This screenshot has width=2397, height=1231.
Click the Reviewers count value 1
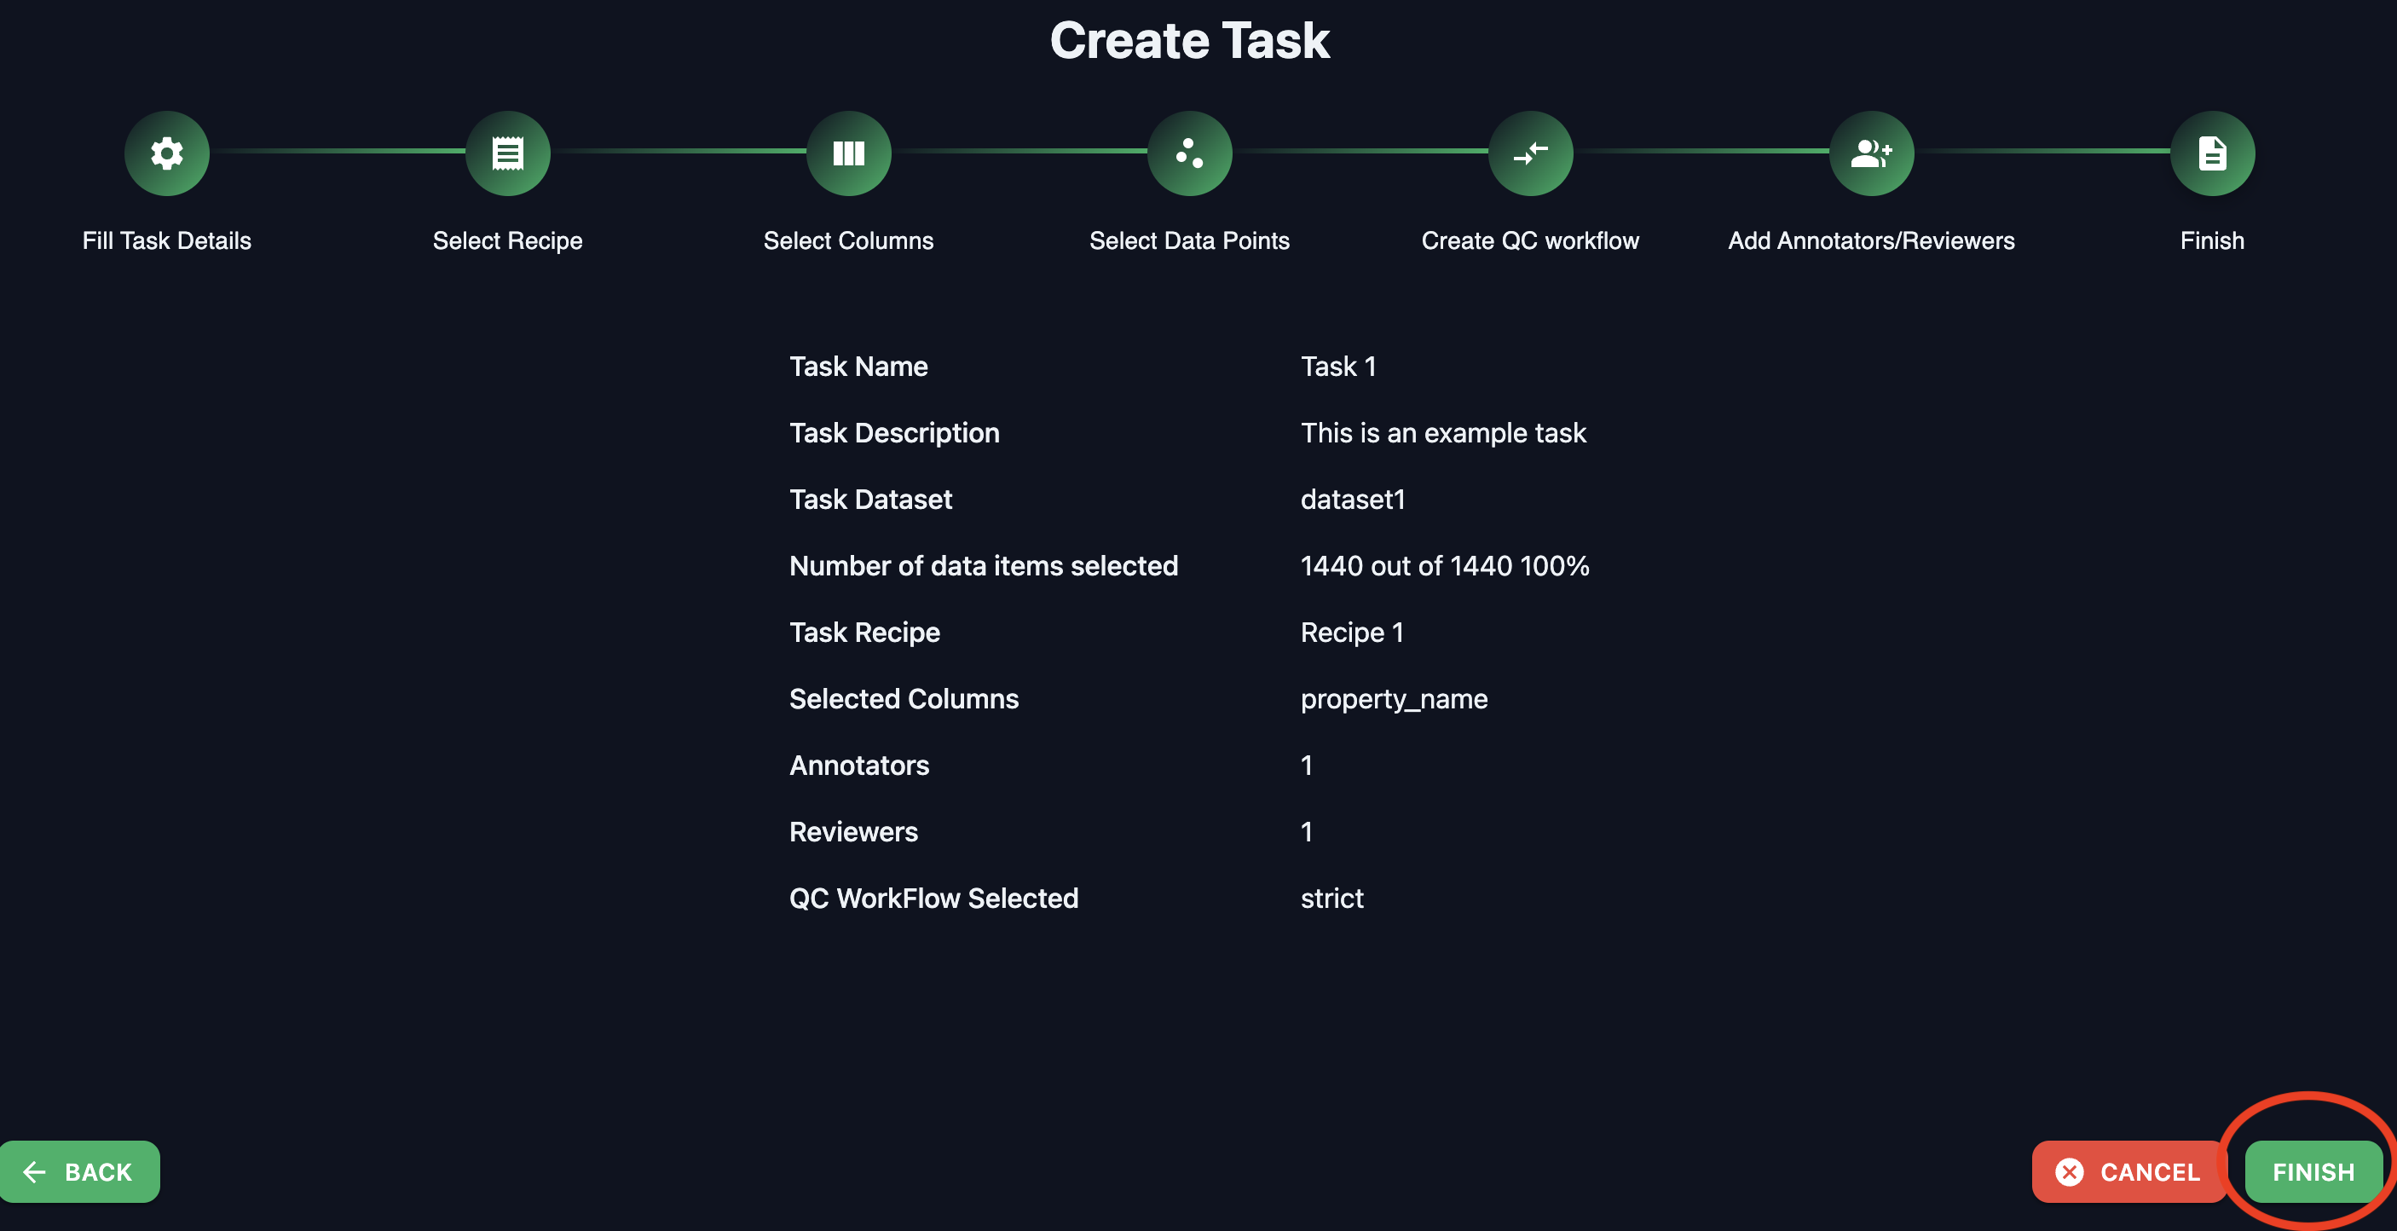click(1307, 832)
